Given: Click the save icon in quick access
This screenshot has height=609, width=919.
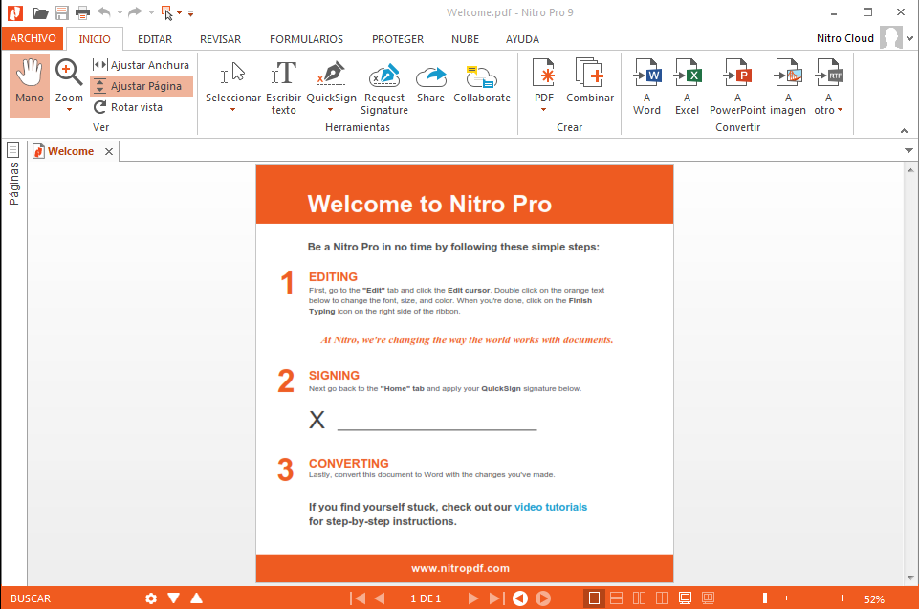Looking at the screenshot, I should click(x=61, y=12).
